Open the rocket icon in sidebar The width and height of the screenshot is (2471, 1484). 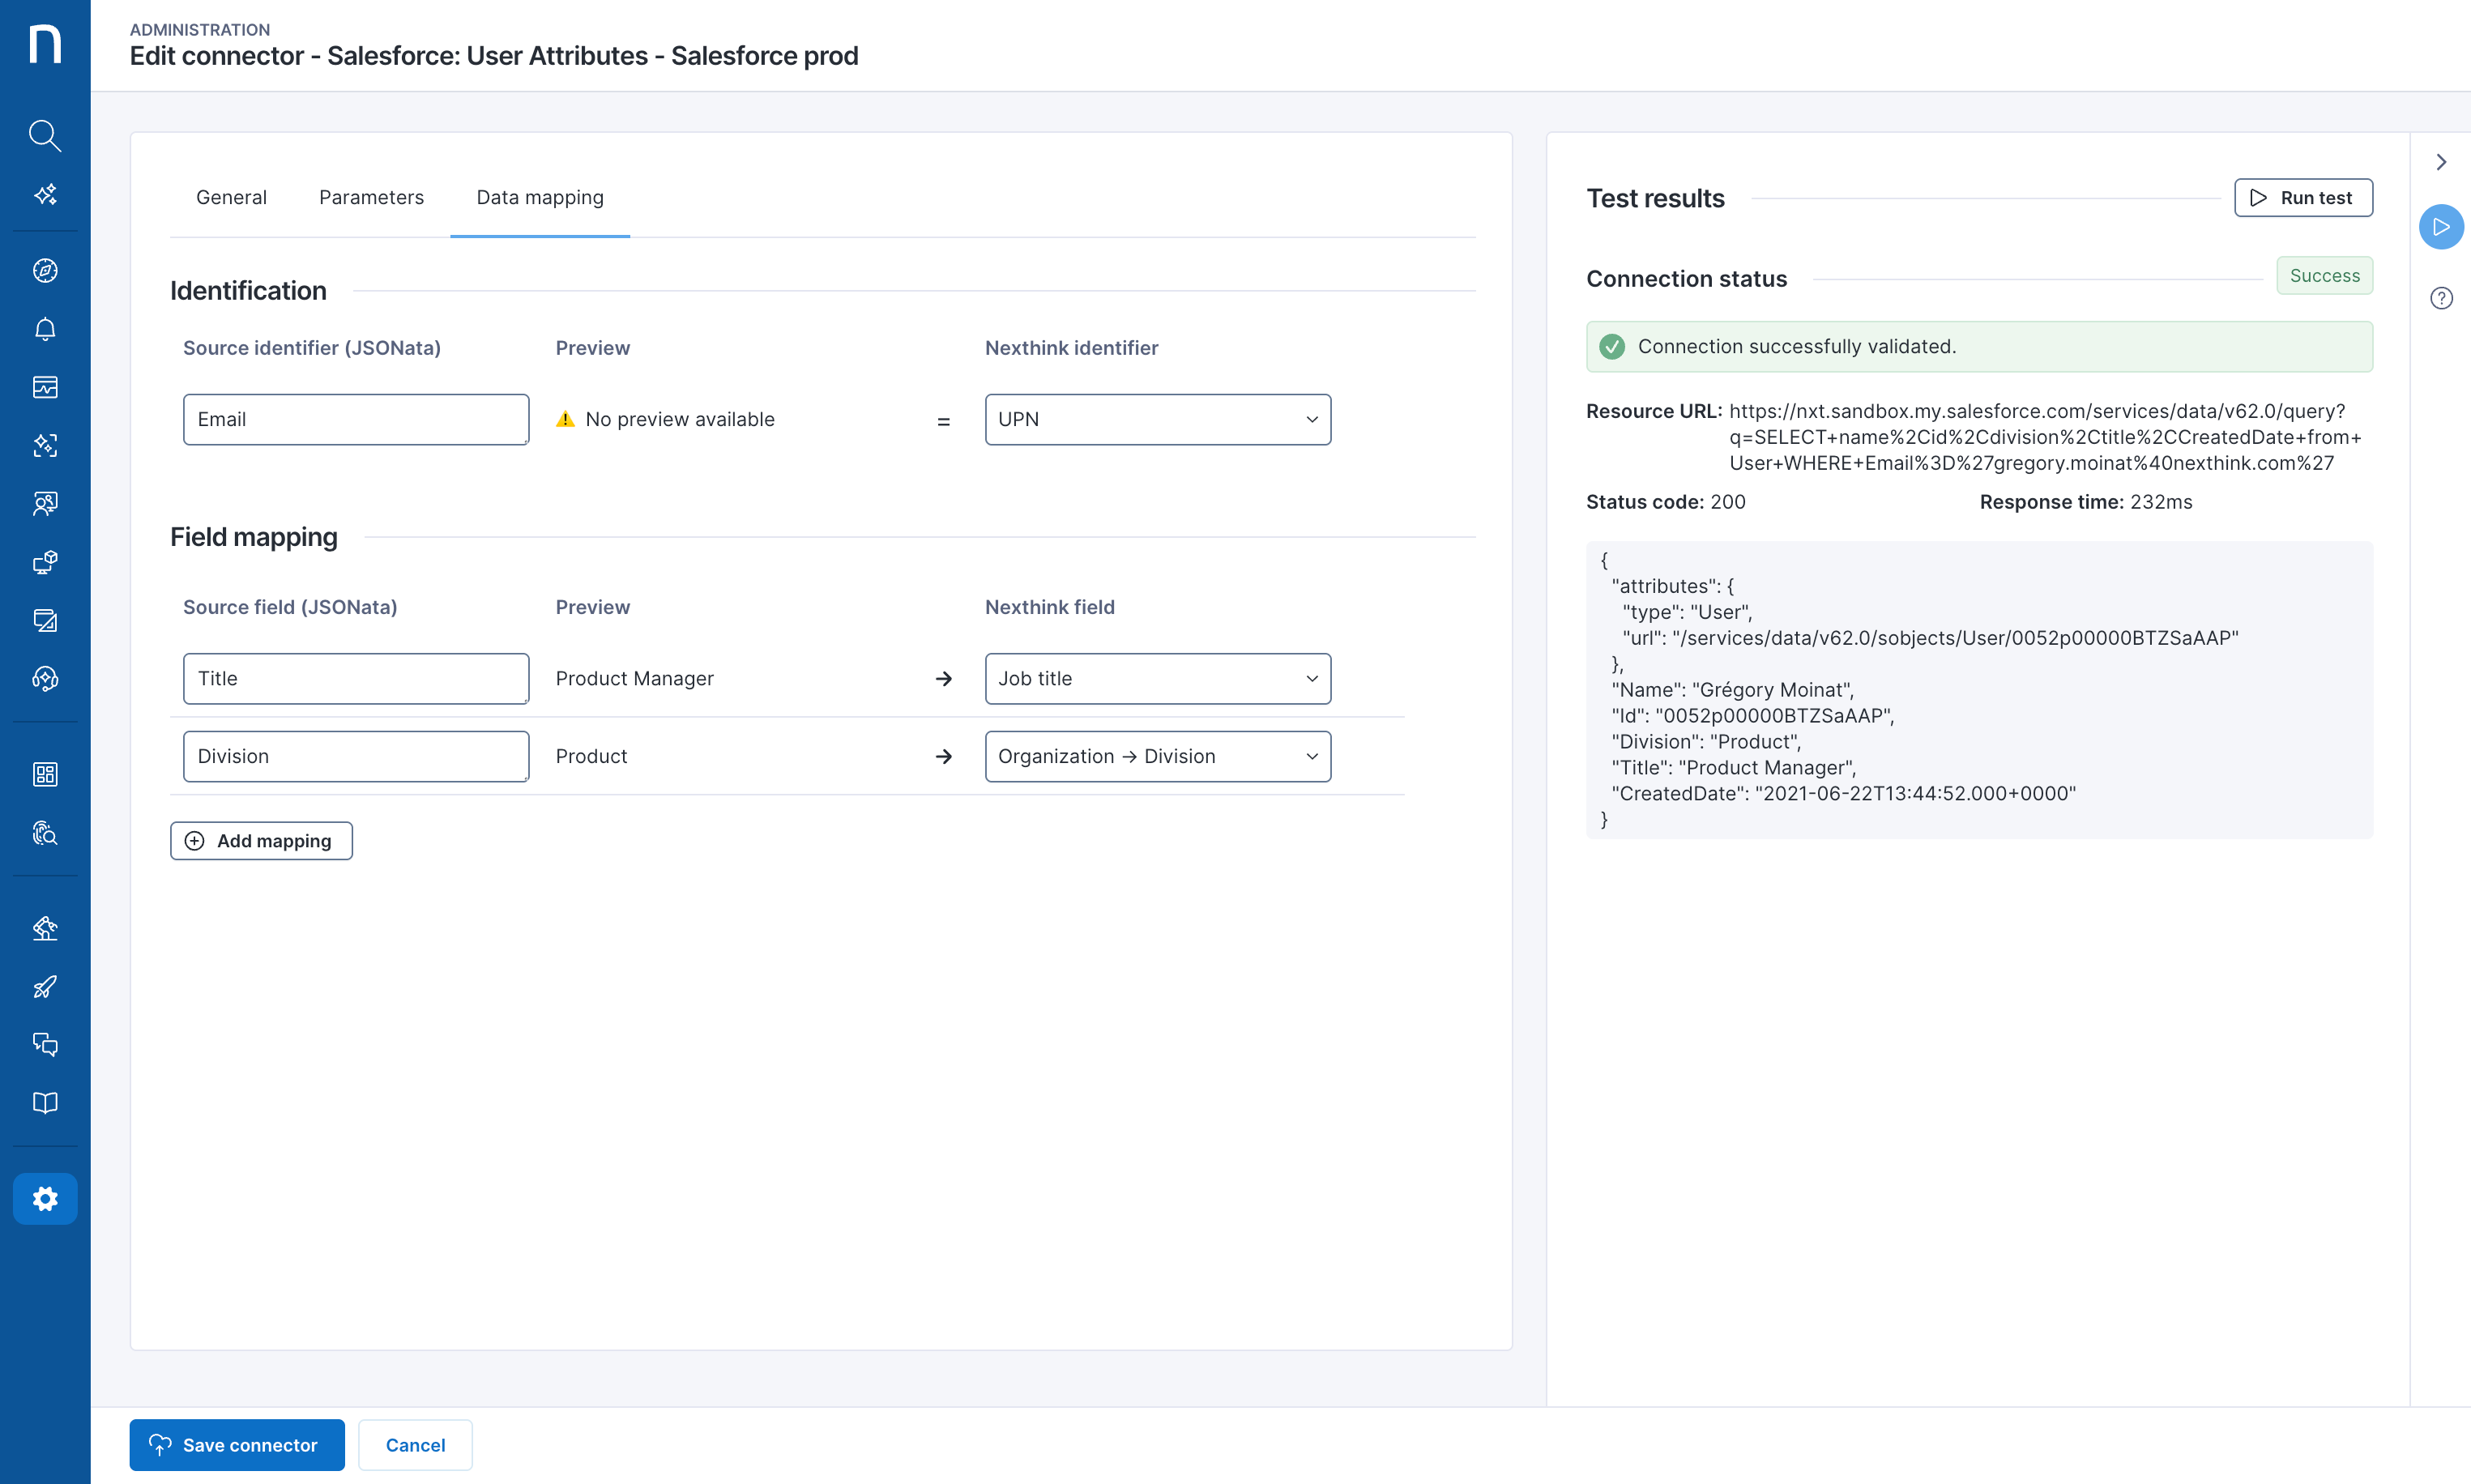pyautogui.click(x=45, y=987)
